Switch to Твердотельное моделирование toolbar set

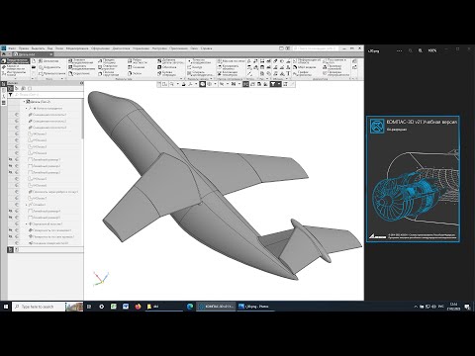15,61
